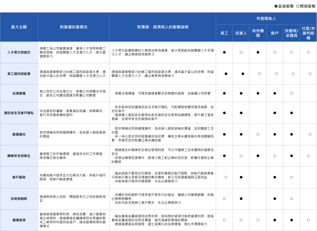Select the 資訊安全及客戶隱私 topic cell

coord(19,113)
